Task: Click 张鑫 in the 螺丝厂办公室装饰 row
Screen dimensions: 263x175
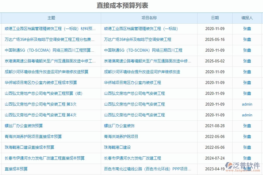Action: pyautogui.click(x=247, y=126)
